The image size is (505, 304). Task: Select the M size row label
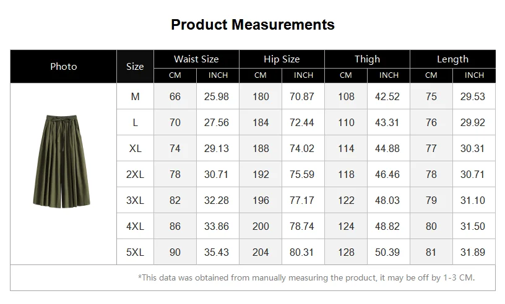tap(135, 96)
